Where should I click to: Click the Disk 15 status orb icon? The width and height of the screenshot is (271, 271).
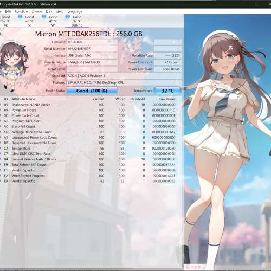[x=68, y=17]
